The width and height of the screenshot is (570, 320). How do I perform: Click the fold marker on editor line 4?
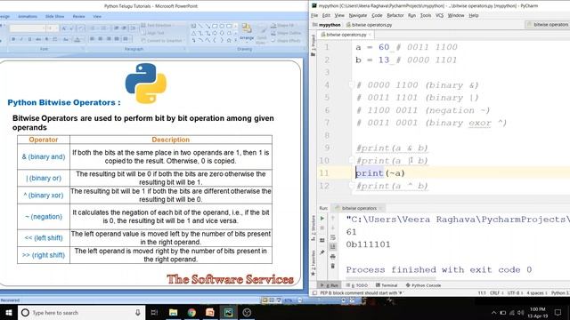tap(351, 85)
